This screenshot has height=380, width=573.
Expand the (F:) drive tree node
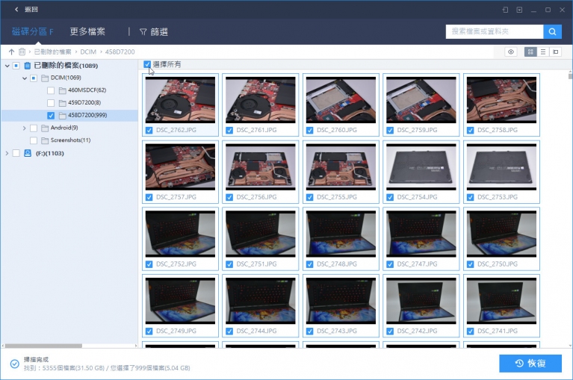tap(7, 153)
